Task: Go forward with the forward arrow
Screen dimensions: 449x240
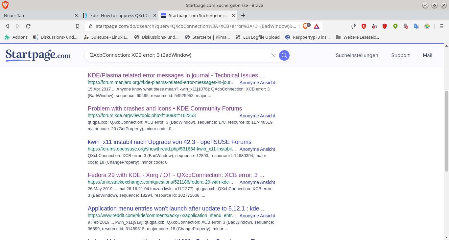Action: (18, 26)
